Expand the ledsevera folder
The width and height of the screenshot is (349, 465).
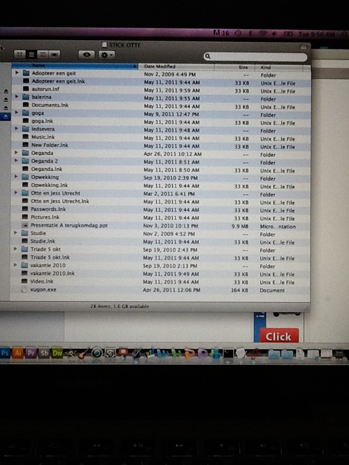17,128
